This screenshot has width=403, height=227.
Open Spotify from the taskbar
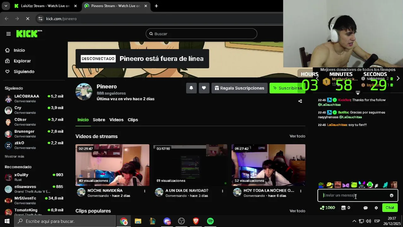pyautogui.click(x=210, y=221)
